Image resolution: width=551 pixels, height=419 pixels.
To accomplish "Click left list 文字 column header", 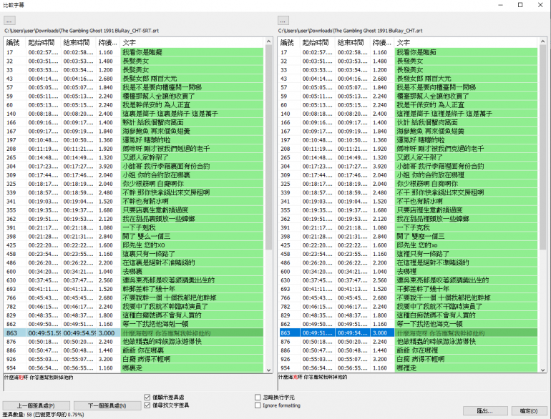I will (192, 42).
